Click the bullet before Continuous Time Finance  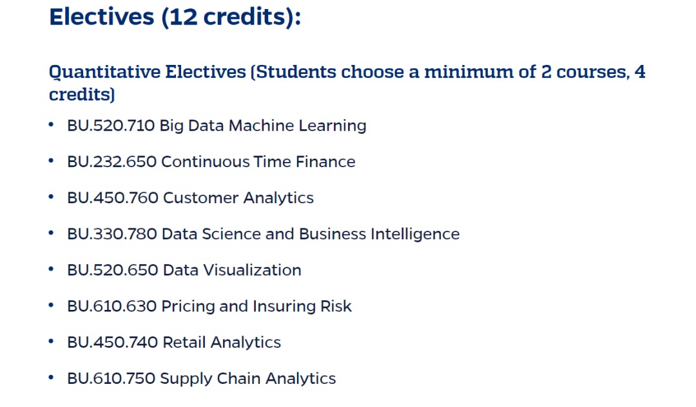pos(51,161)
